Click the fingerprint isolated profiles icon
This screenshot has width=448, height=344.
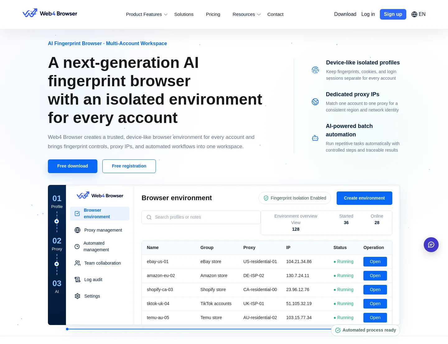(315, 70)
